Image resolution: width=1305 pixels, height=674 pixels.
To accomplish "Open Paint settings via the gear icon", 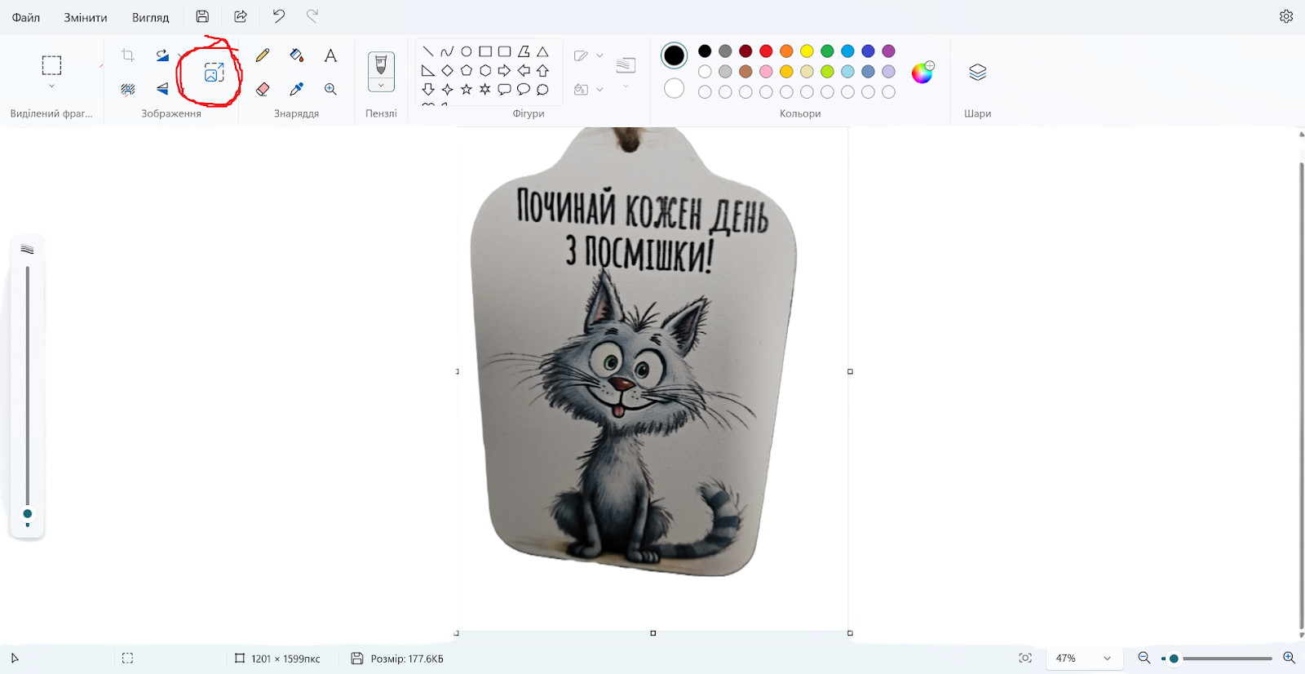I will (x=1286, y=16).
